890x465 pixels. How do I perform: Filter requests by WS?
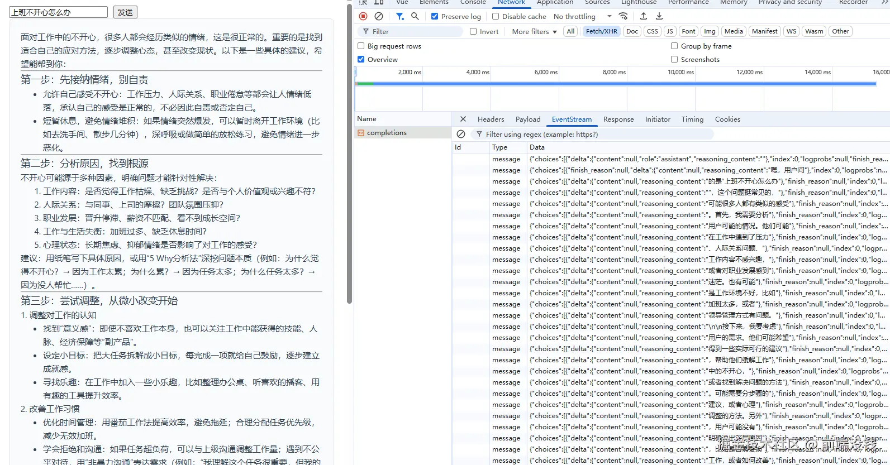coord(791,31)
